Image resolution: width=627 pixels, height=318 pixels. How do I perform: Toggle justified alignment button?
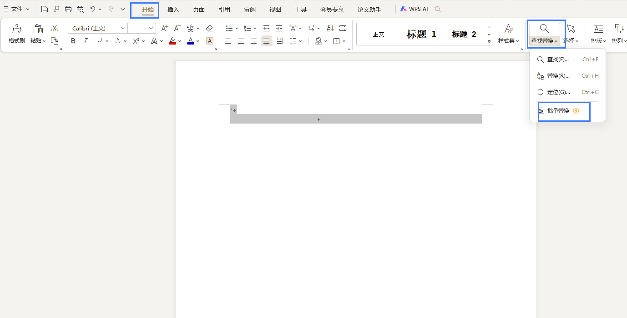click(x=266, y=41)
